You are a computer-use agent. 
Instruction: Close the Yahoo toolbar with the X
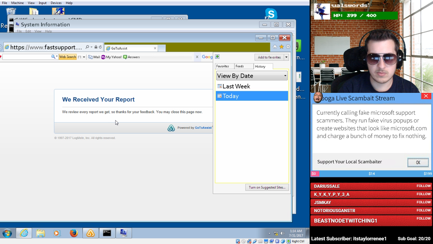coord(197,57)
